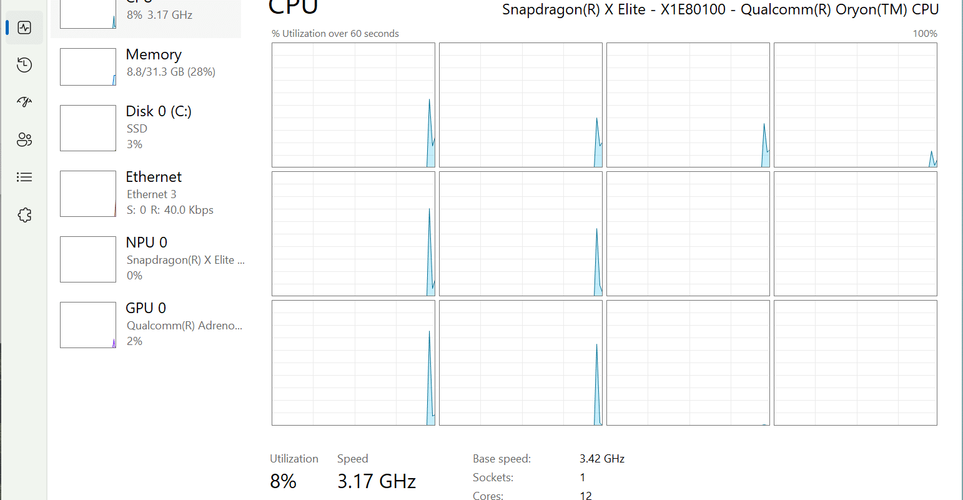Click the Speed 3.17 GHz readout
The height and width of the screenshot is (500, 963).
coord(377,472)
